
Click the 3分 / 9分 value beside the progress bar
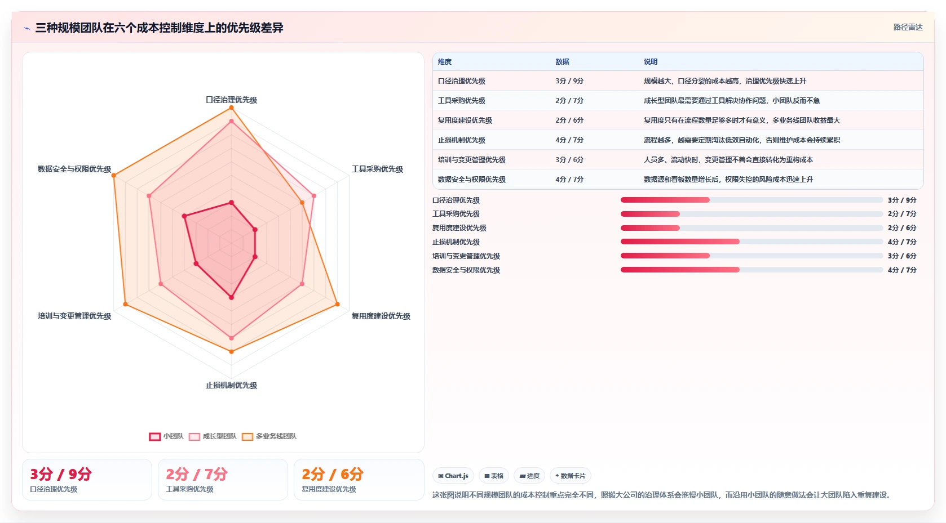click(x=902, y=200)
